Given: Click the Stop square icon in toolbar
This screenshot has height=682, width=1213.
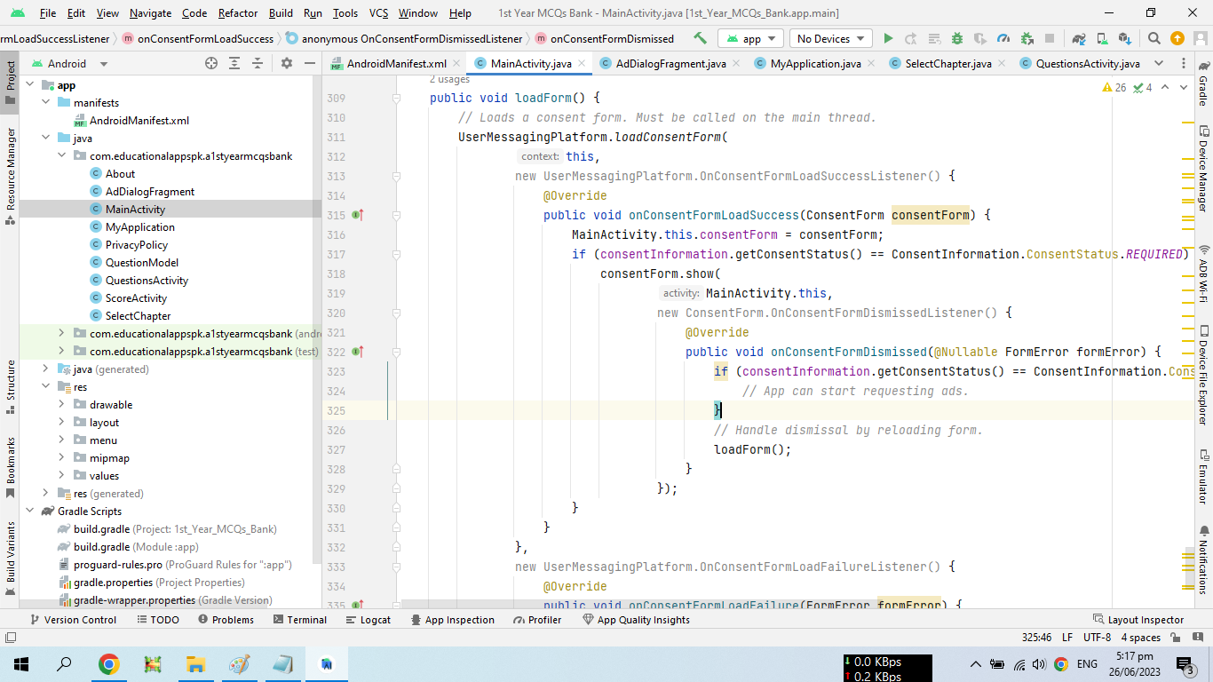Looking at the screenshot, I should [1050, 38].
